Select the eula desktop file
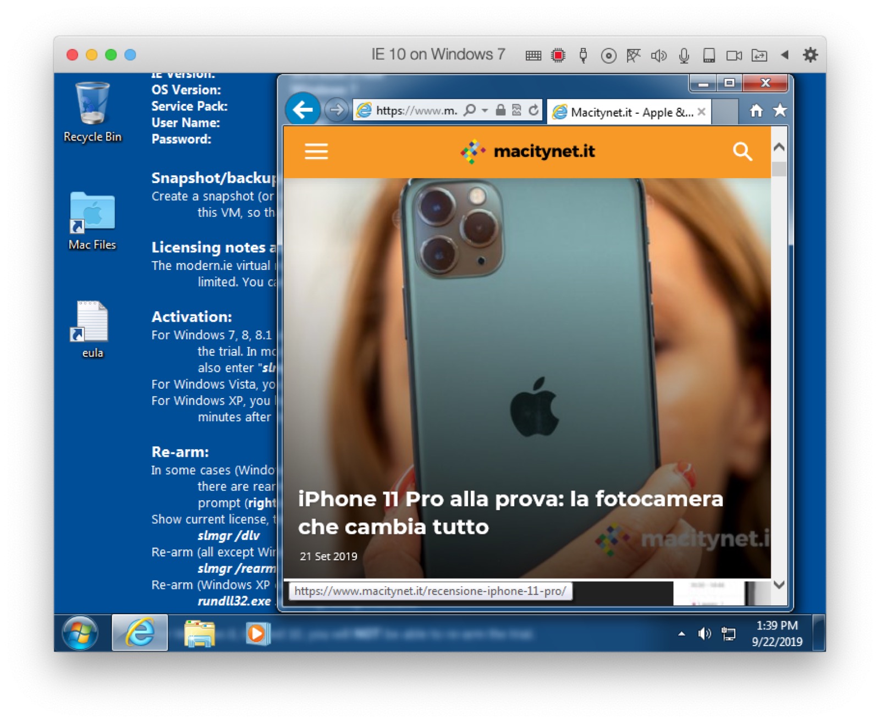 (x=92, y=330)
